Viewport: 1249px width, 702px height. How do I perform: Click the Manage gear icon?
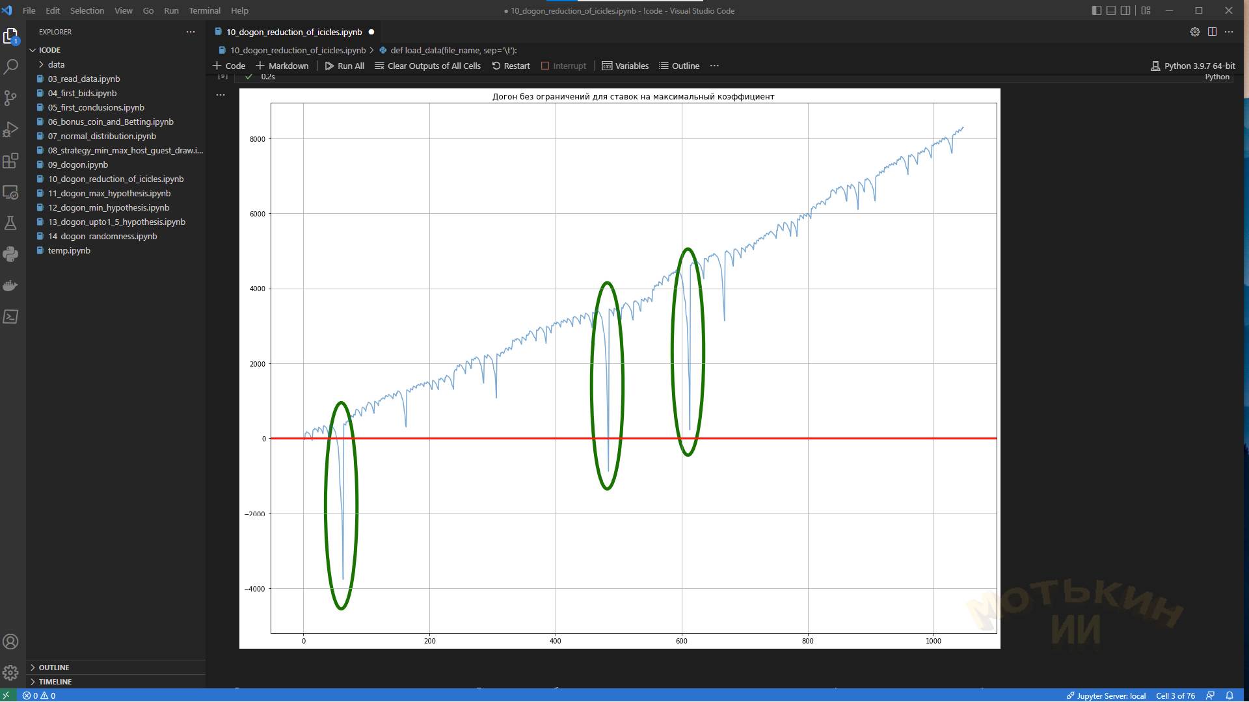(11, 673)
